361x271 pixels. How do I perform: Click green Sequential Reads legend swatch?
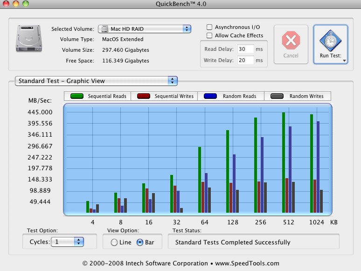(x=77, y=96)
